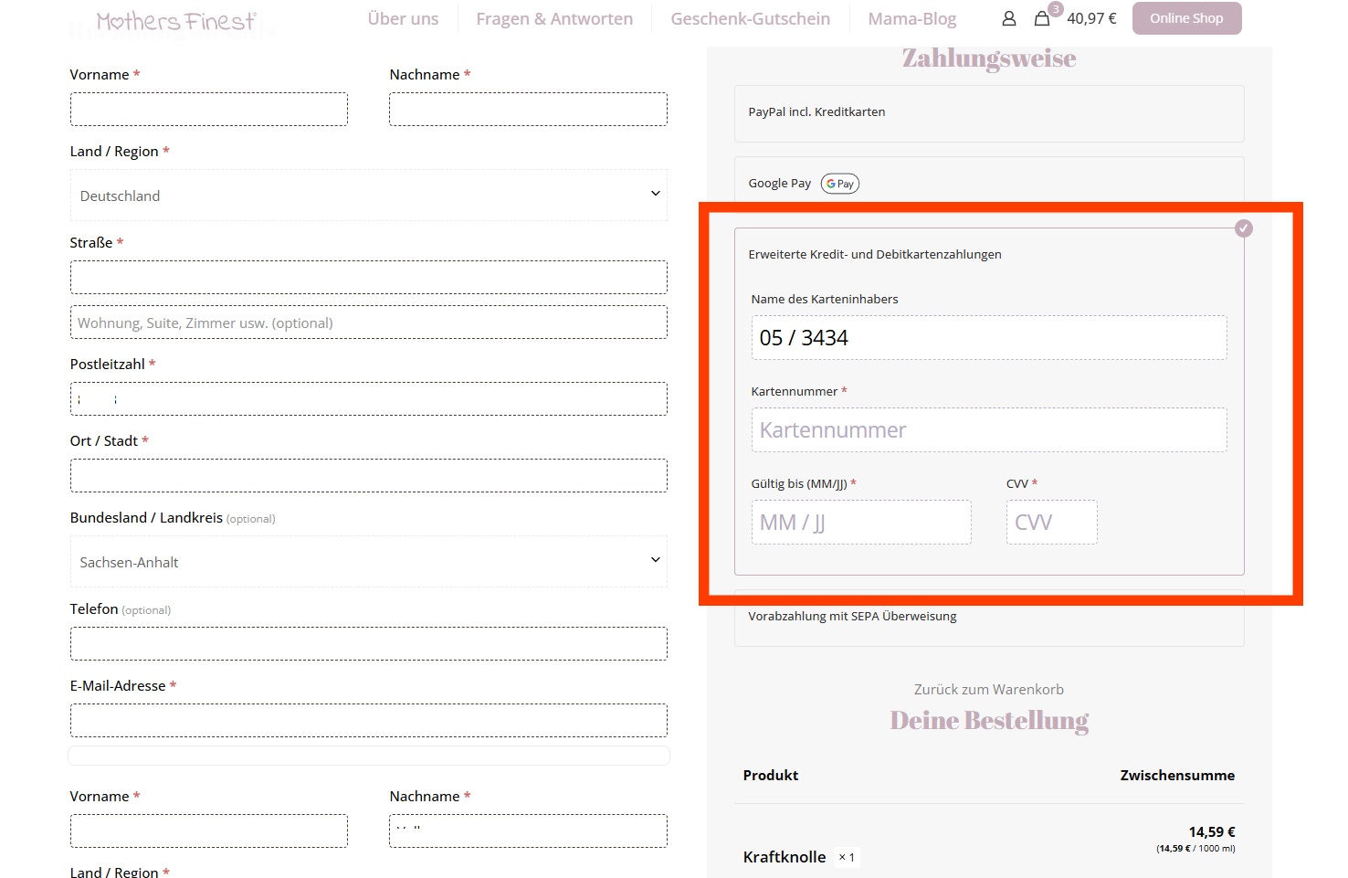Open the Über uns menu item

click(x=403, y=19)
